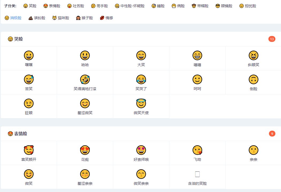Image resolution: width=281 pixels, height=192 pixels.
Task: Select the 花痴 heart-eyes emoji
Action: click(85, 150)
